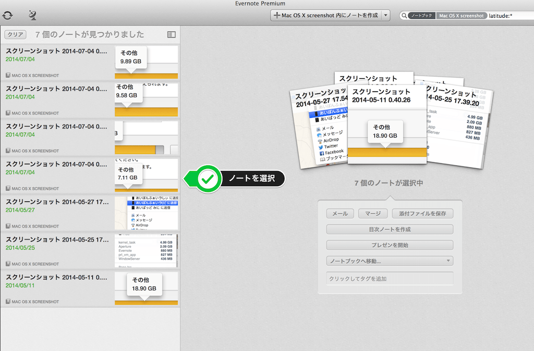Screen dimensions: 534x351
Task: Click front stacked card スクリーンショット 2014-05-11 0.40.26
Action: 387,124
